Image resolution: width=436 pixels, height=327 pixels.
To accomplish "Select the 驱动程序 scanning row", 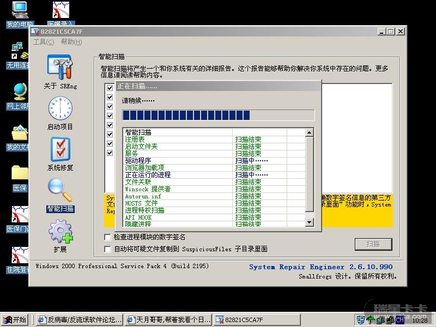I will (214, 161).
